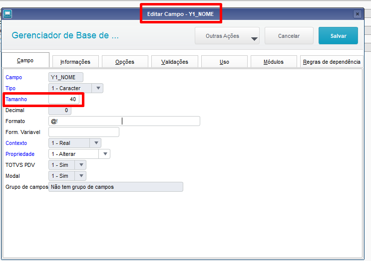Viewport: 371px width, 261px height.
Task: Open the Regras de dependência tab
Action: pyautogui.click(x=332, y=62)
